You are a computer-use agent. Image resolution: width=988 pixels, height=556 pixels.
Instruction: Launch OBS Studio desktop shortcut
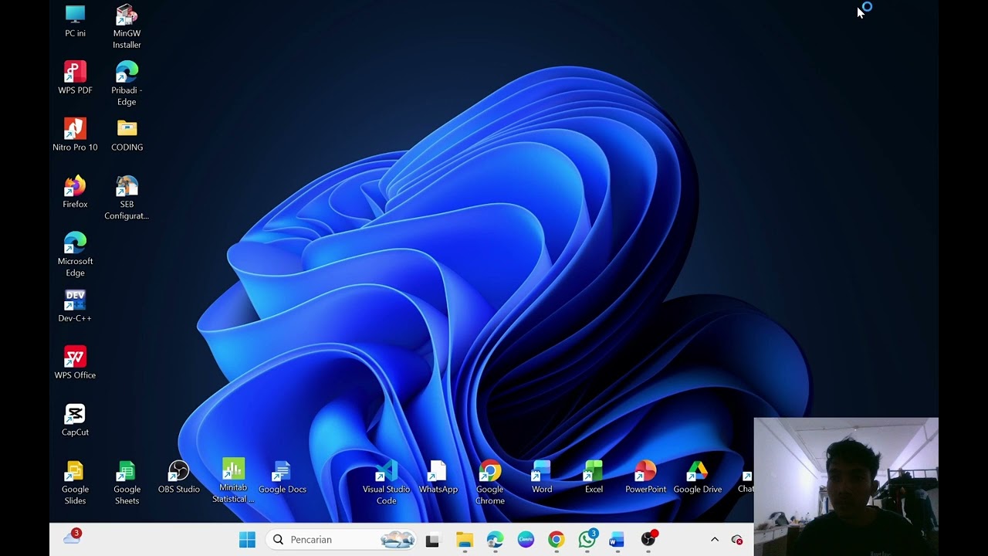(x=178, y=477)
